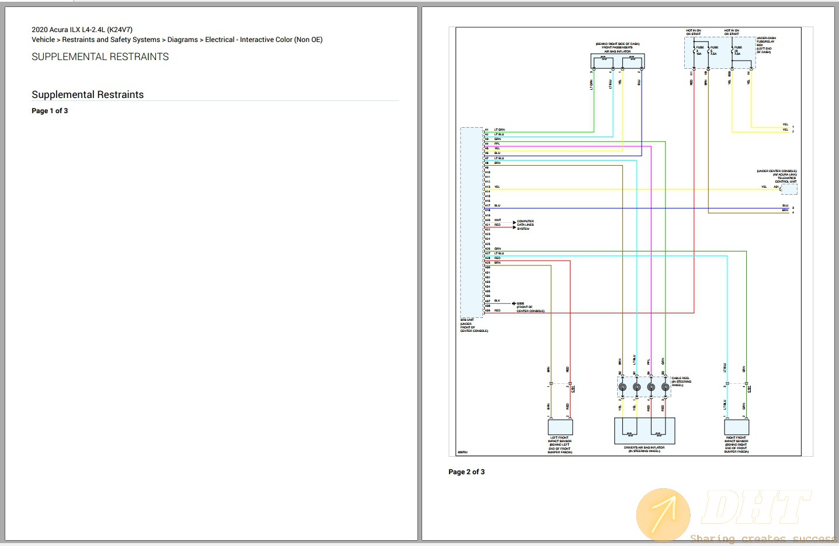Click the "2020 Acura ILX L4-2.4L (K24V7)" line
Screen dimensions: 839x546
pyautogui.click(x=82, y=30)
